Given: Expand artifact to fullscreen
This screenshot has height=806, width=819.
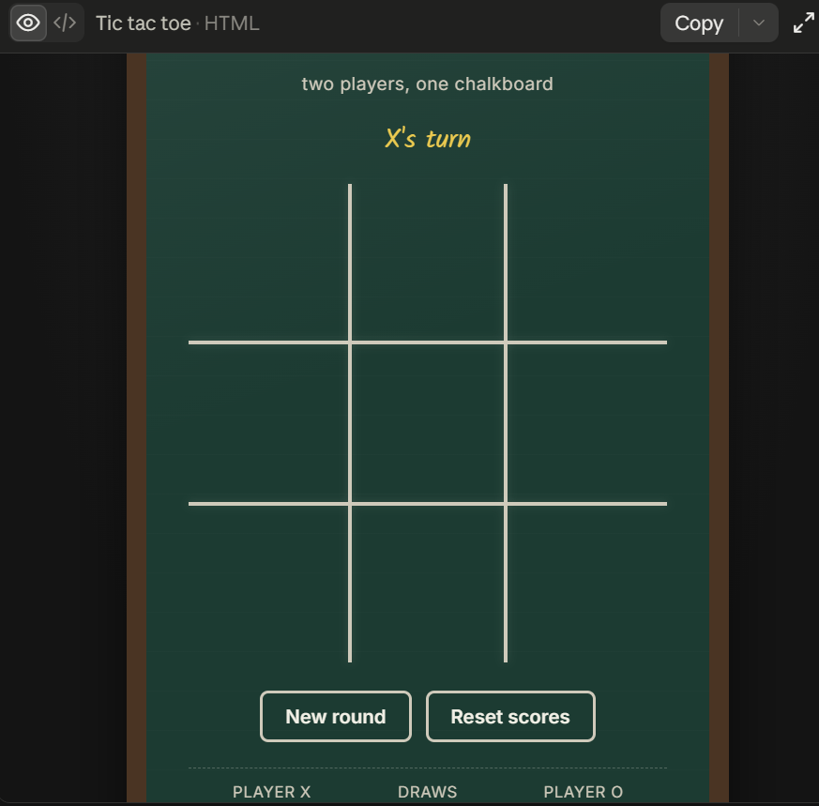Looking at the screenshot, I should tap(803, 23).
